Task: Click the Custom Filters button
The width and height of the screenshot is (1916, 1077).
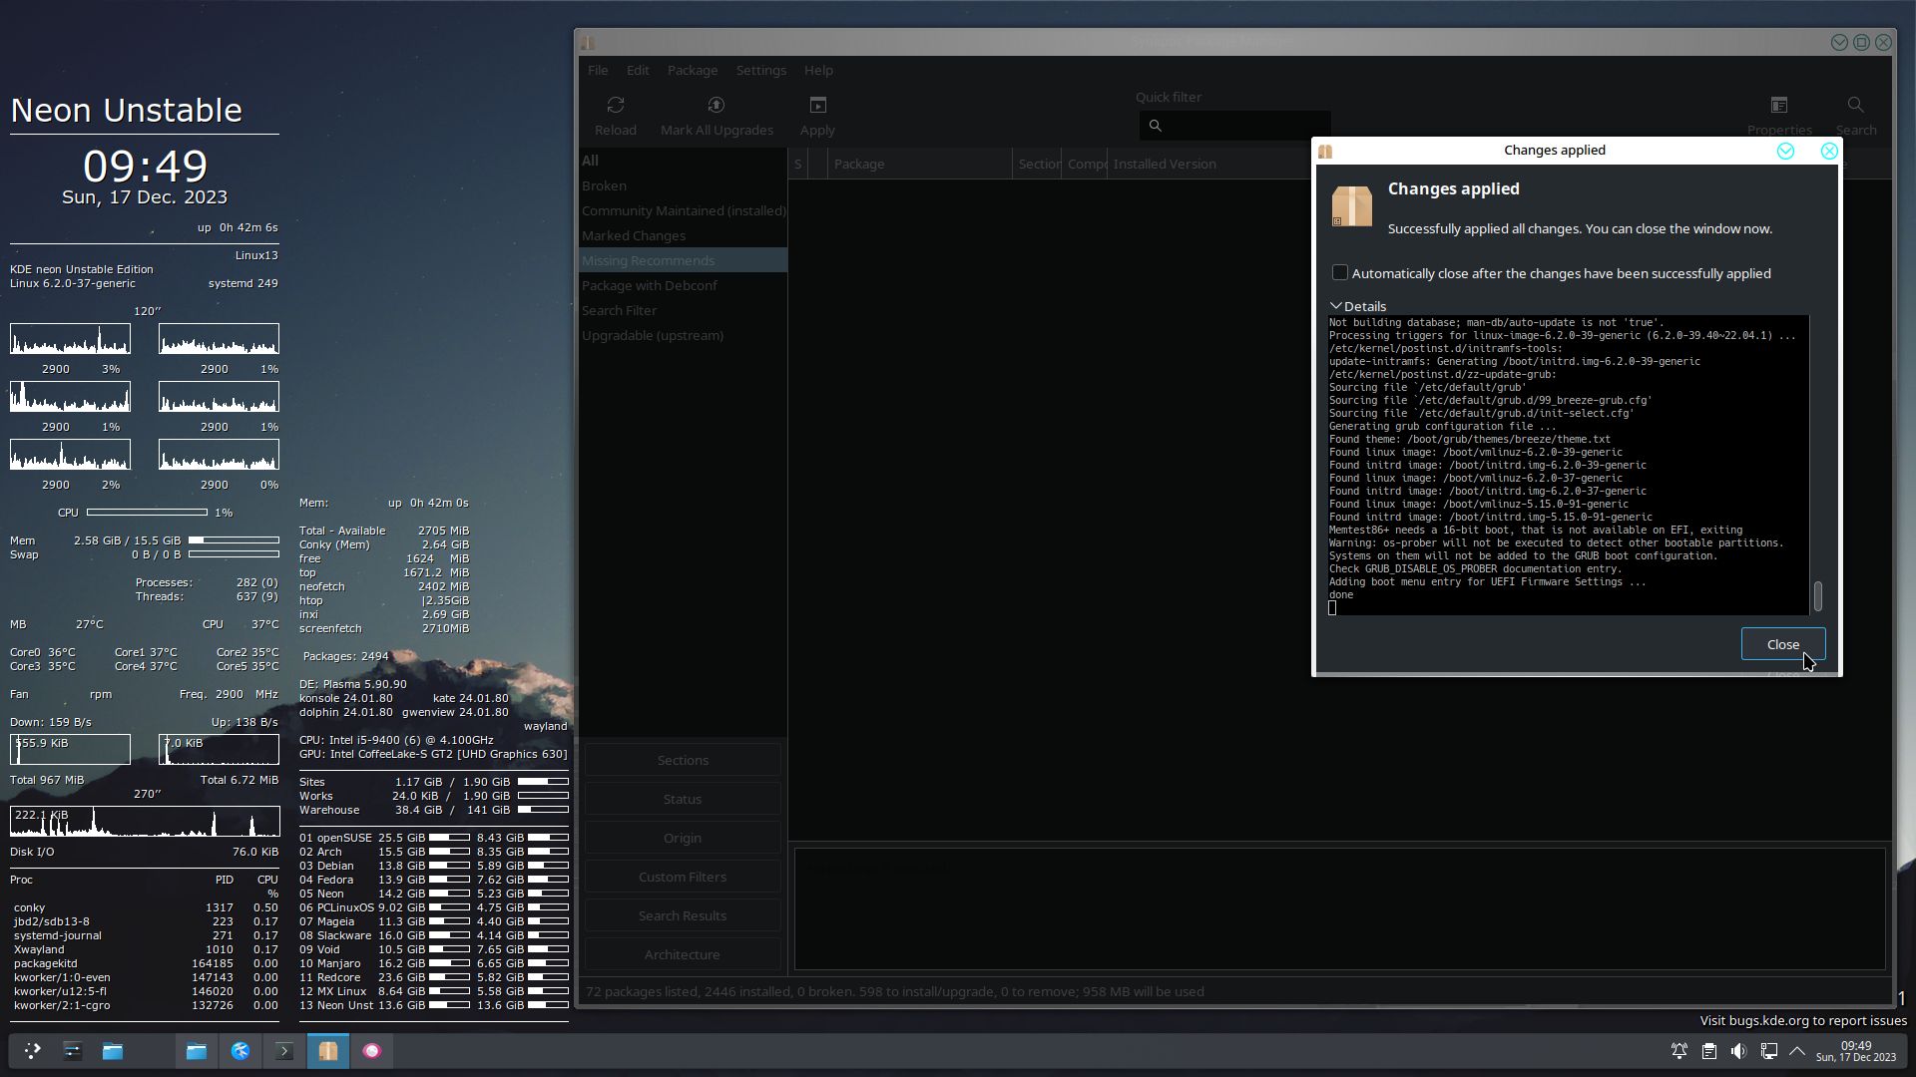Action: (682, 877)
